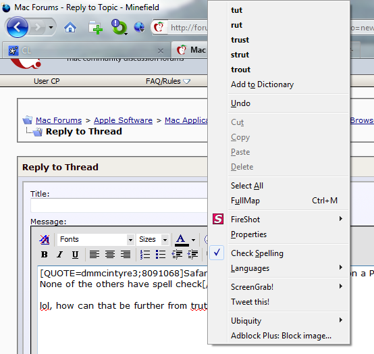Align text right
Viewport: 374px width, 354px height.
click(126, 255)
